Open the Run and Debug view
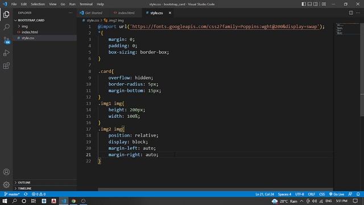The image size is (364, 205). [x=6, y=53]
